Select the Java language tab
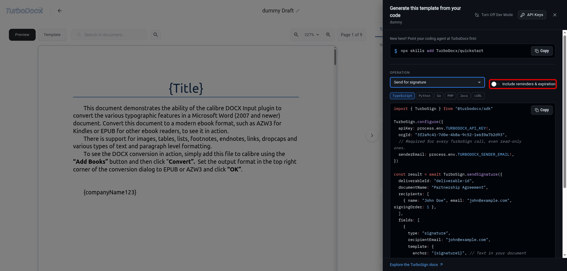The height and width of the screenshot is (271, 567). 464,96
